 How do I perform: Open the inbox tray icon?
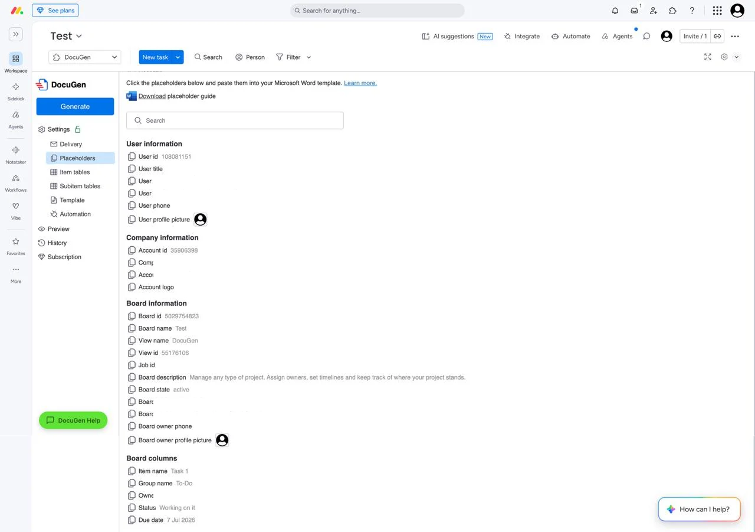[634, 11]
